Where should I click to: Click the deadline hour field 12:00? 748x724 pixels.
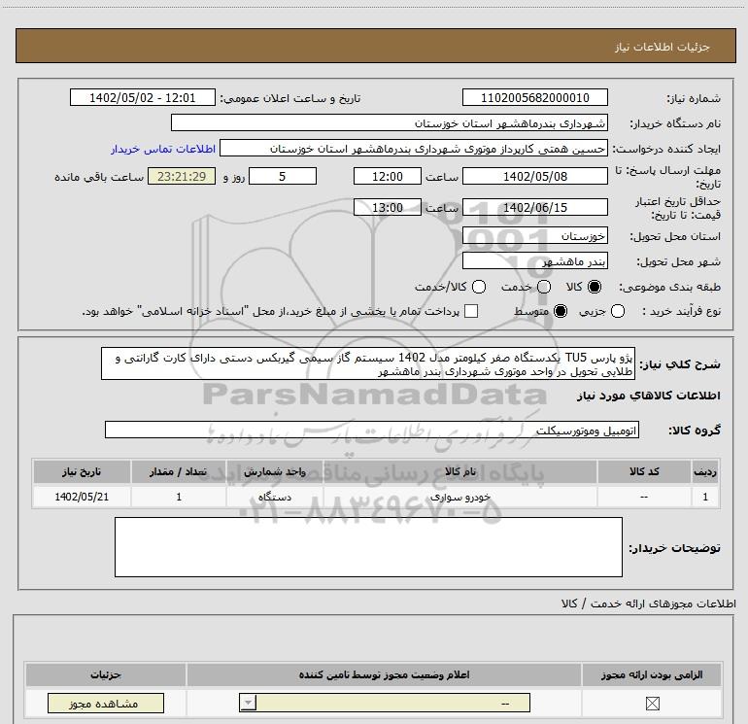pos(388,176)
